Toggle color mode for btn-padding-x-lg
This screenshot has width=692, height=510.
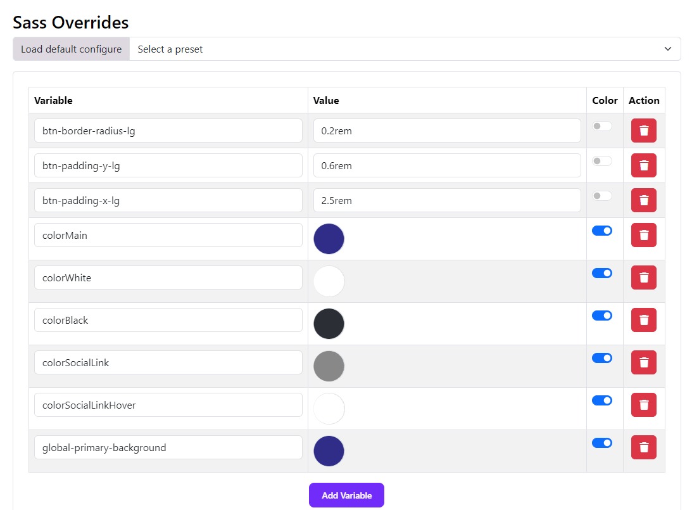602,196
